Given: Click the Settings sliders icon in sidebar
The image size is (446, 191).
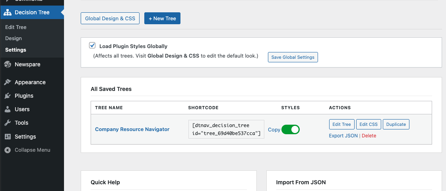Looking at the screenshot, I should (x=8, y=137).
